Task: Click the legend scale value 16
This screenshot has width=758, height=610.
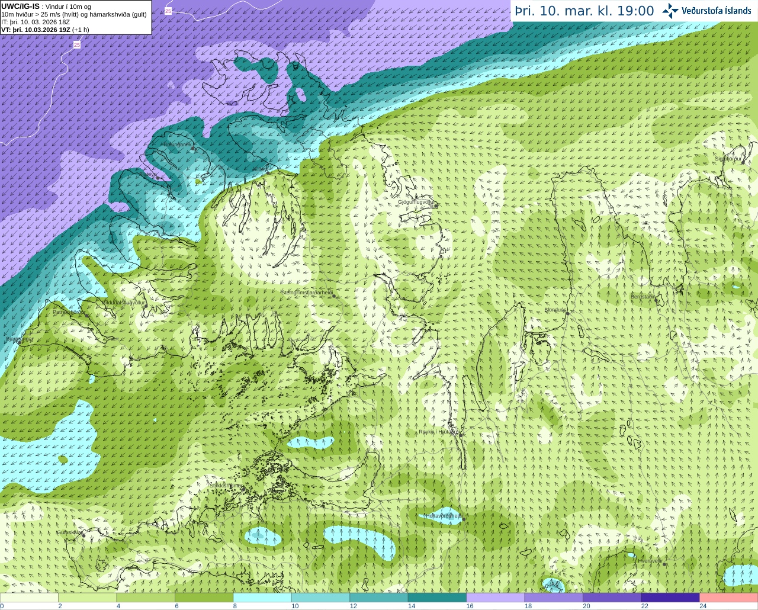Action: pyautogui.click(x=470, y=606)
